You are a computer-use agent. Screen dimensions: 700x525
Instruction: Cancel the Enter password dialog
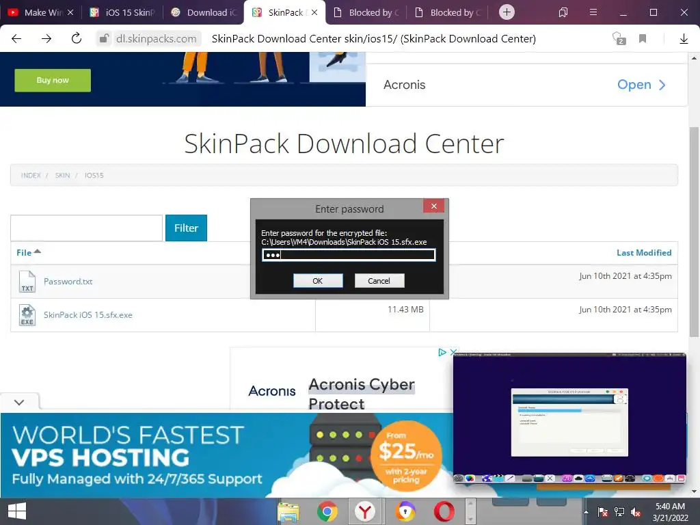tap(379, 281)
